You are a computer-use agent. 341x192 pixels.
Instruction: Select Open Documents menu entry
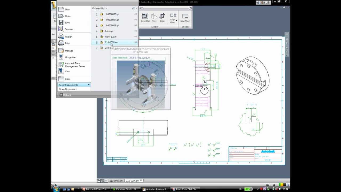click(74, 89)
